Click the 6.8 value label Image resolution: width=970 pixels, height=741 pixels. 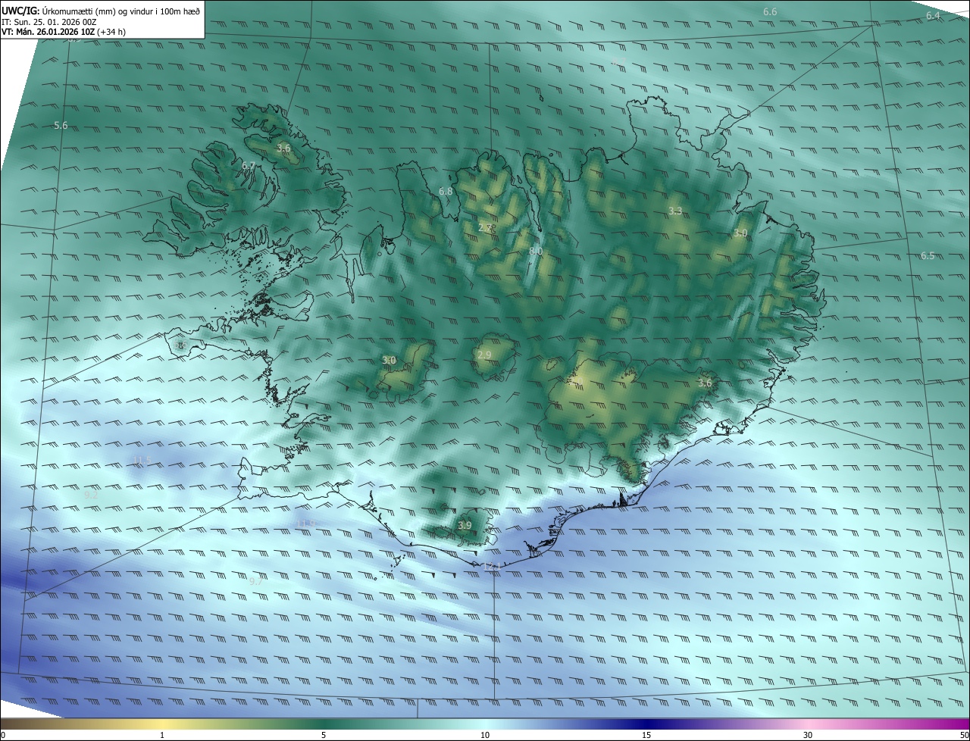pos(446,191)
